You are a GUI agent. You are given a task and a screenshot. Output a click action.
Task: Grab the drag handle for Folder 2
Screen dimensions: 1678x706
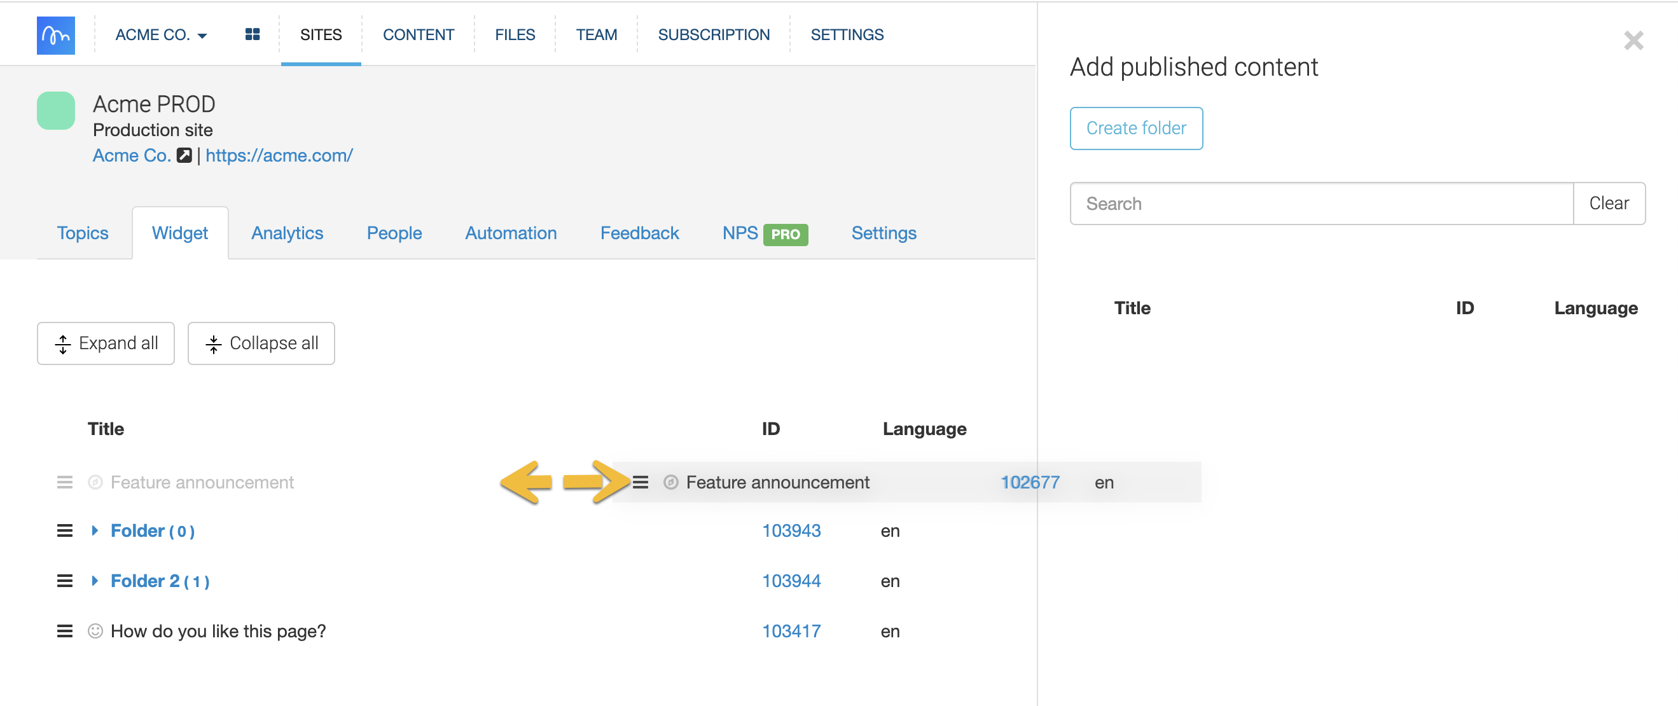click(x=64, y=581)
